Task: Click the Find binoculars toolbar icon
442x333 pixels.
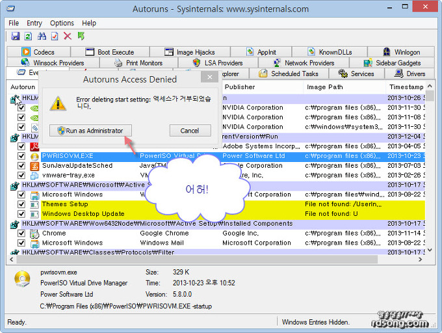Action: pos(42,36)
